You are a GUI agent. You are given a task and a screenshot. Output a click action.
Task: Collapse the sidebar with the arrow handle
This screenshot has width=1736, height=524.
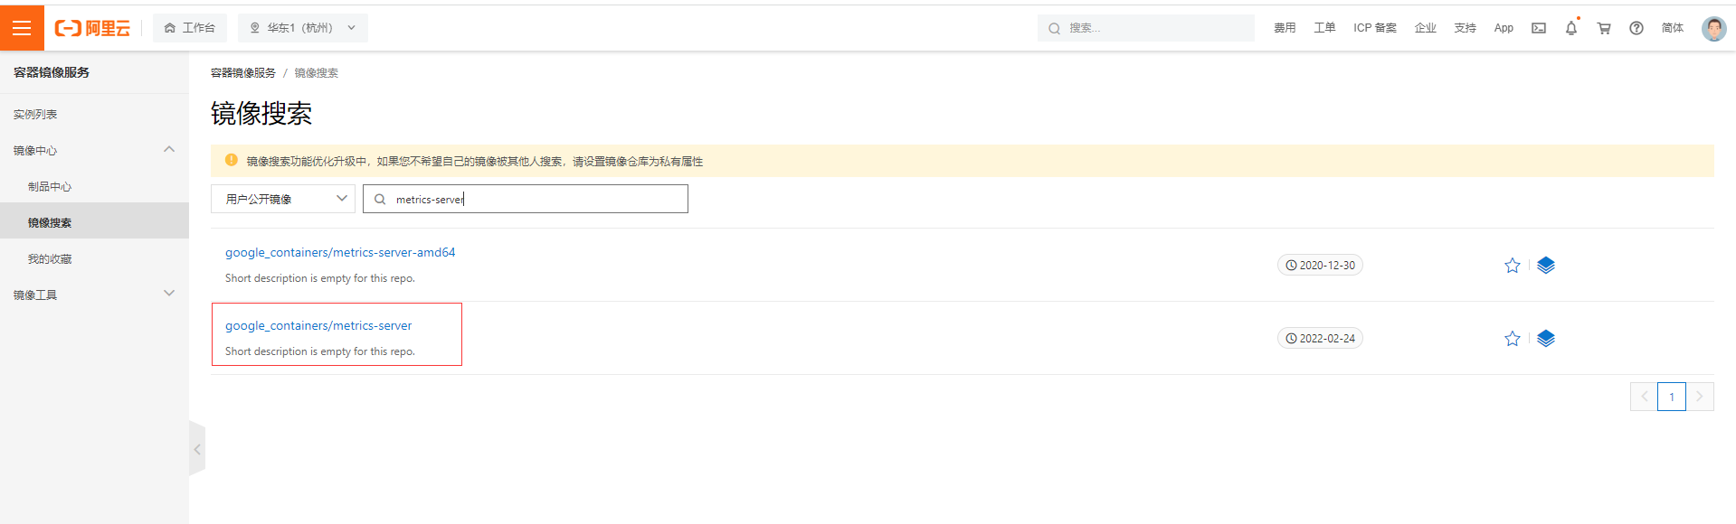coord(197,449)
